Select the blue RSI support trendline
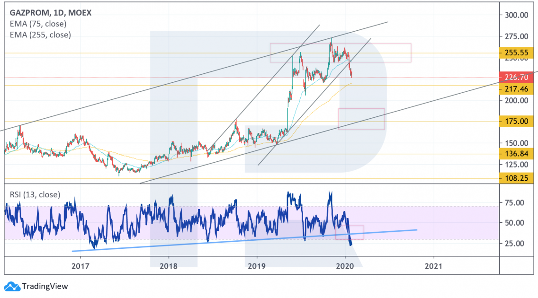This screenshot has height=298, width=538. 244,240
